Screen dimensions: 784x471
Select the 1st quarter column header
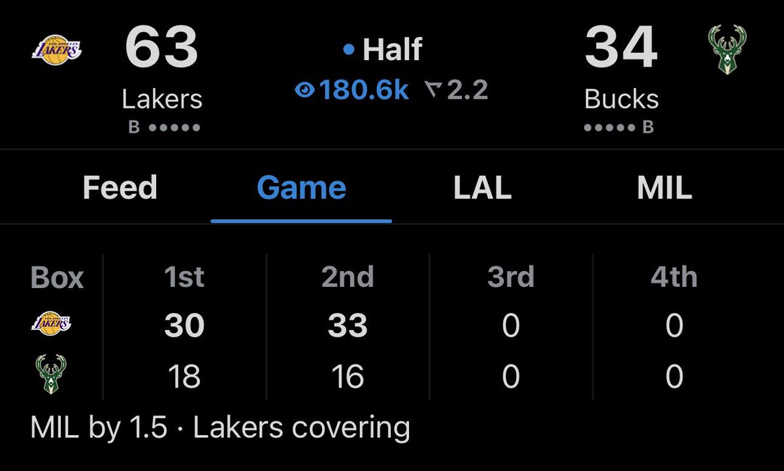coord(184,278)
